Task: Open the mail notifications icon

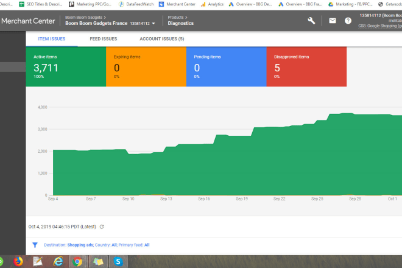Action: 333,21
